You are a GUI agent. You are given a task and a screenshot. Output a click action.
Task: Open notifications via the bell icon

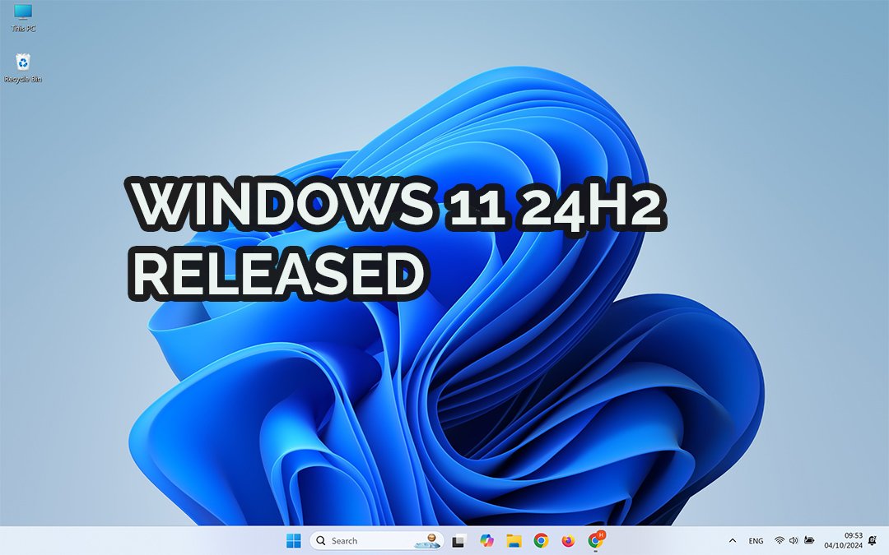pos(872,540)
